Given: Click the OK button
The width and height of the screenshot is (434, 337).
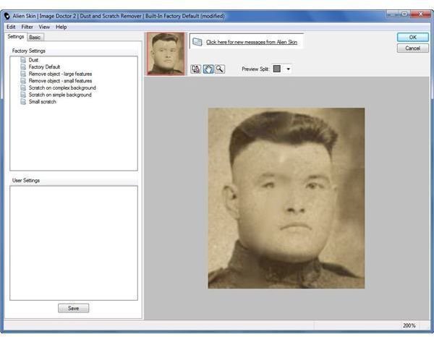Looking at the screenshot, I should tap(413, 37).
